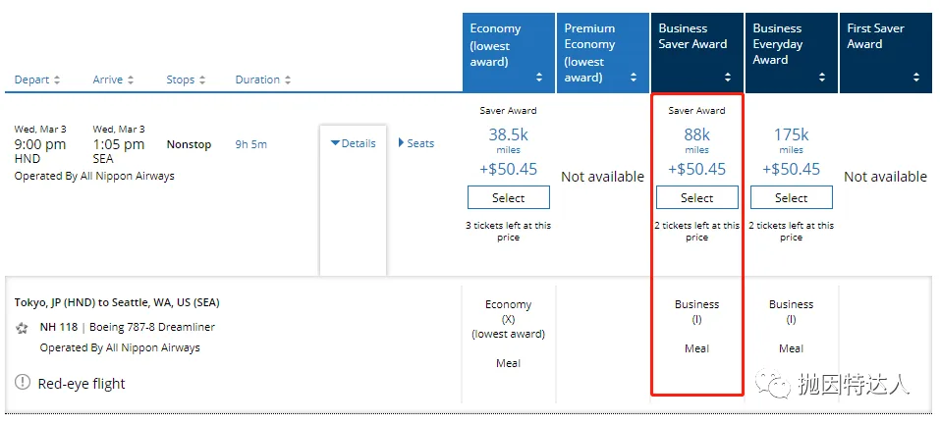Select the 88k miles Business Saver fare
Image resolution: width=940 pixels, height=425 pixels.
pyautogui.click(x=696, y=198)
